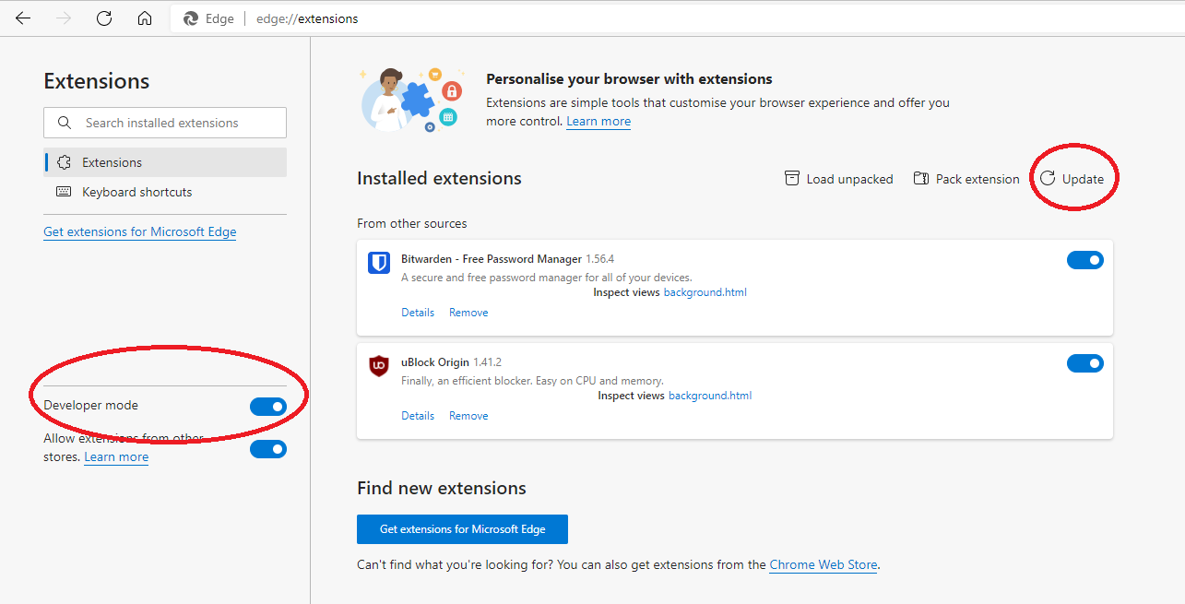
Task: Disable the Bitwarden extension toggle
Action: point(1085,260)
